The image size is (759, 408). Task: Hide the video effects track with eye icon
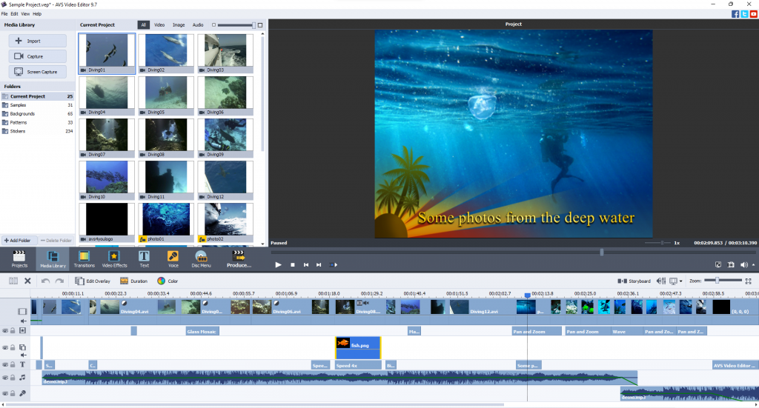tap(4, 330)
